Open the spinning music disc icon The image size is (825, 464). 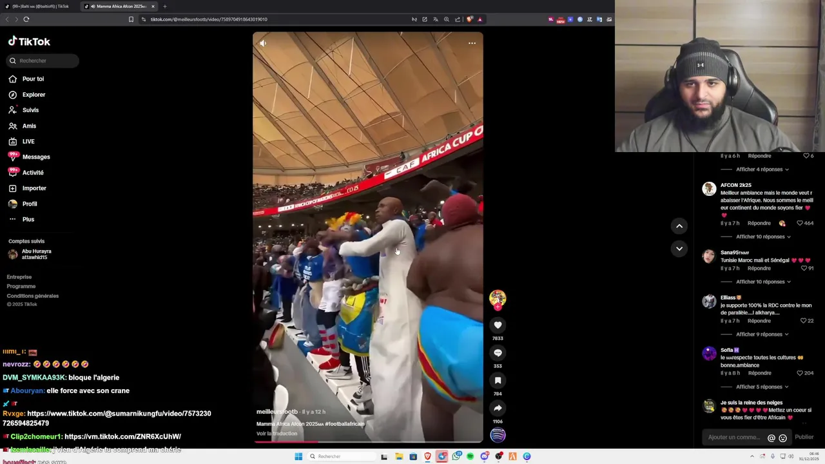pyautogui.click(x=498, y=435)
